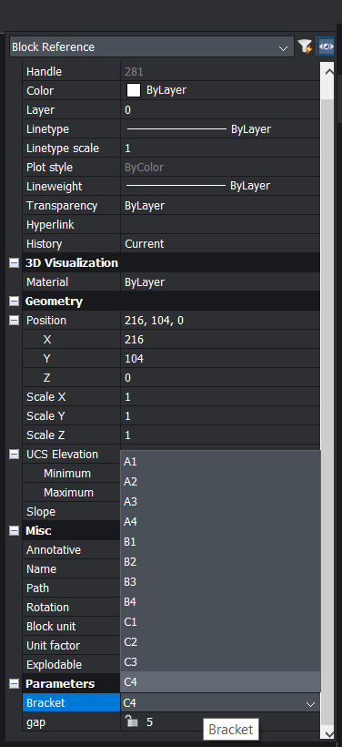Select the Bracket property row label

point(71,702)
